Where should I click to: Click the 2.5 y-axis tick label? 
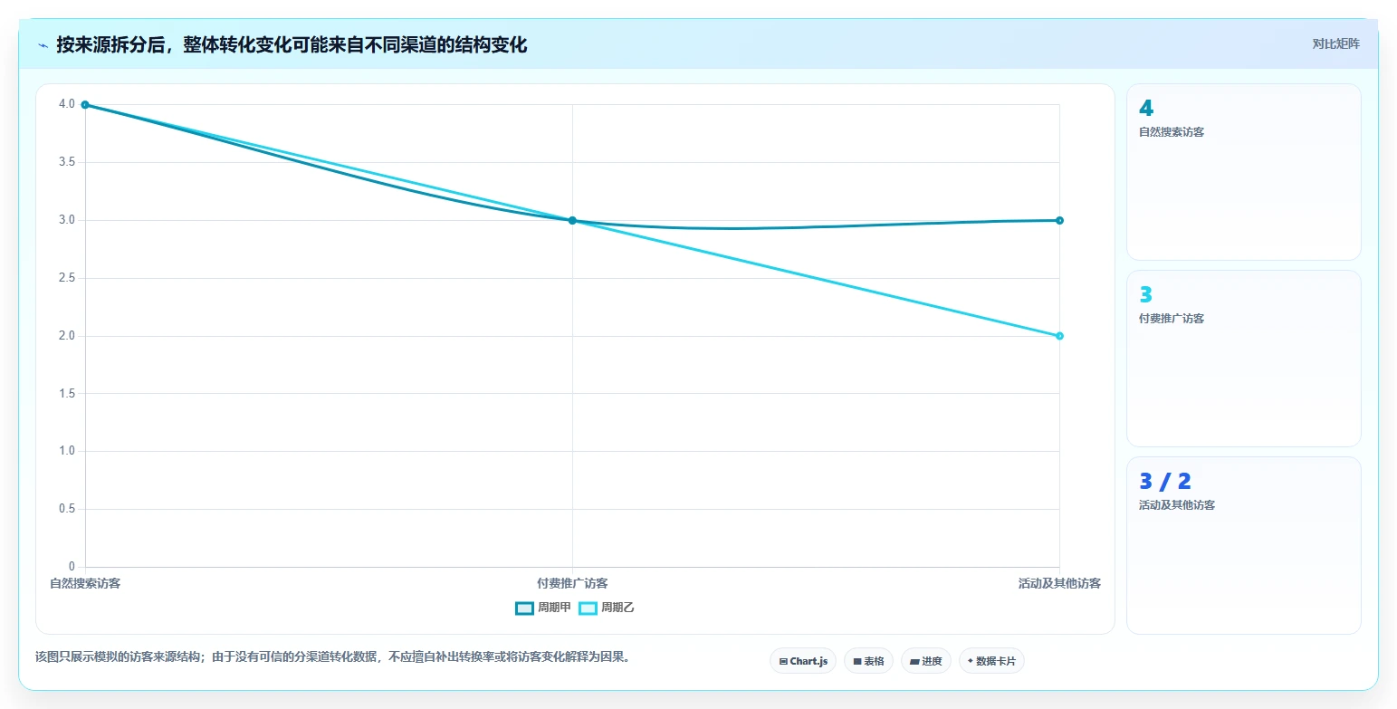67,278
